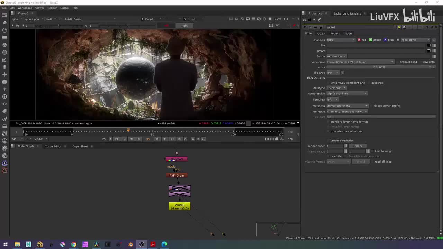The image size is (443, 249).
Task: Open the colorspace dropdown showing Gamma2.2 error
Action: tap(360, 62)
